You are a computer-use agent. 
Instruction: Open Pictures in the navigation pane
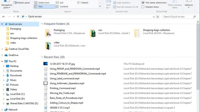click(14, 85)
